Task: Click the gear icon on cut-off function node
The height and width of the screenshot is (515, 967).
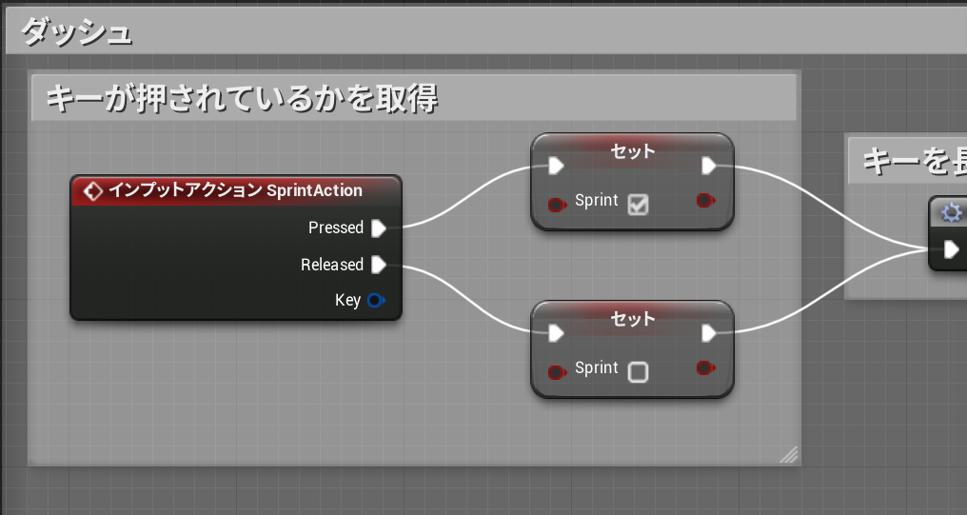Action: pos(952,213)
